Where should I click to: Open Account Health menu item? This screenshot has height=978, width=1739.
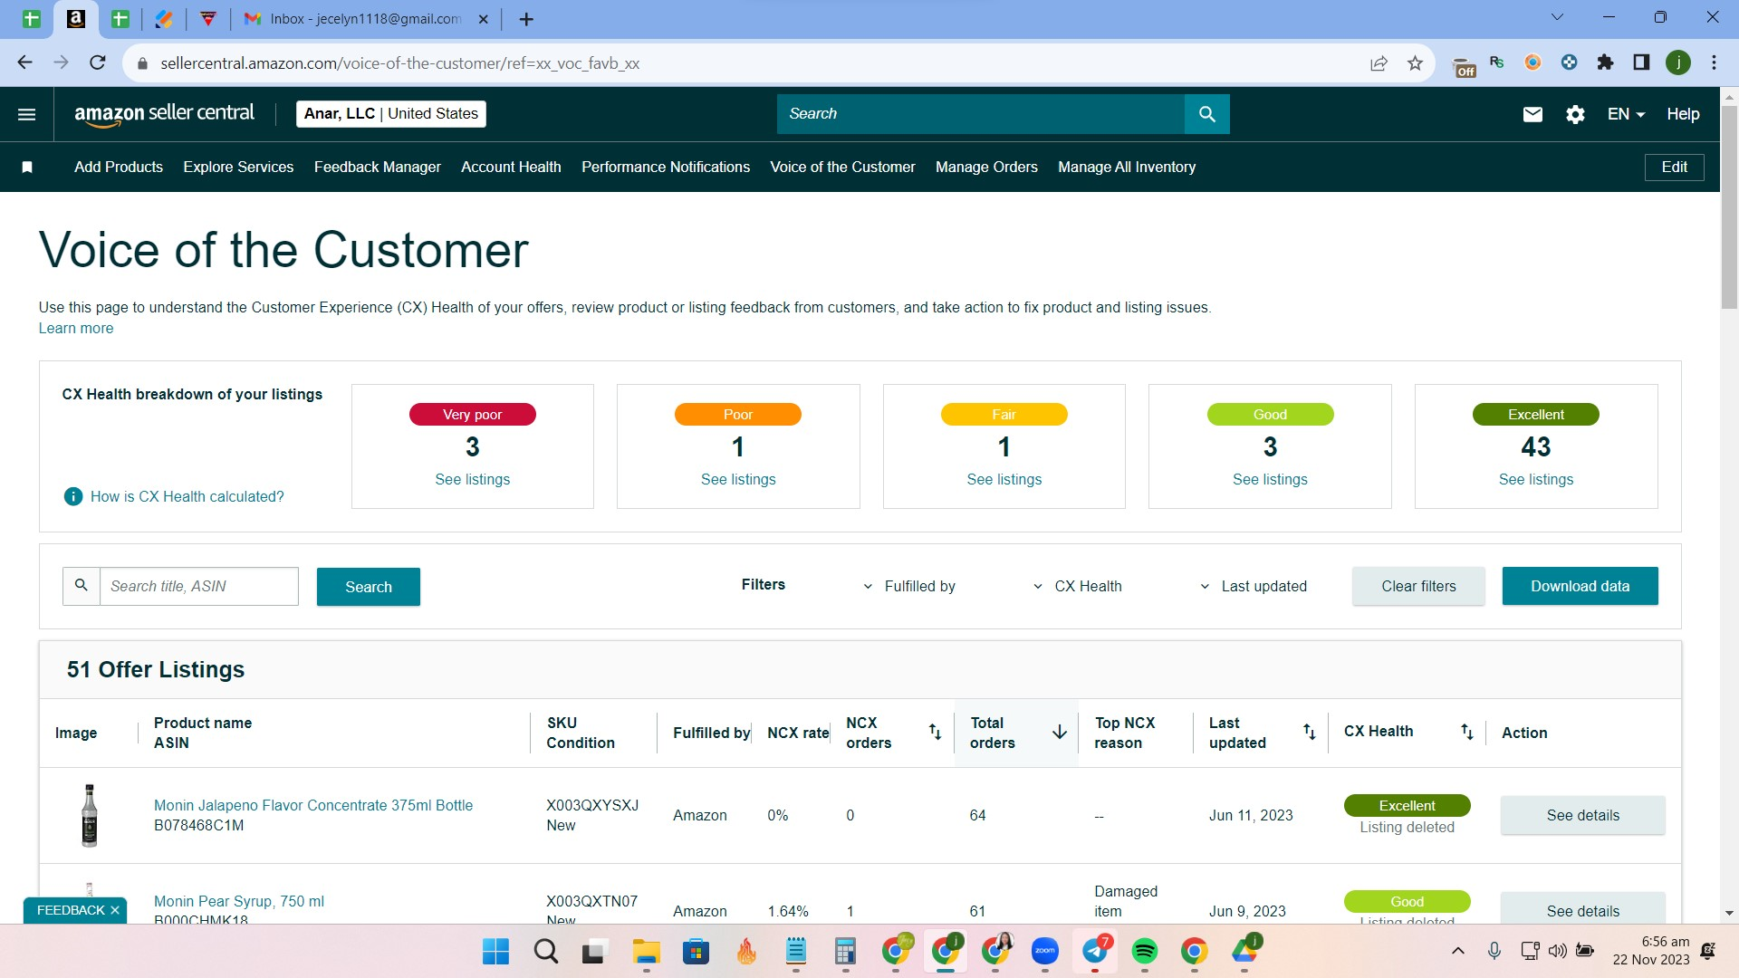pyautogui.click(x=511, y=167)
